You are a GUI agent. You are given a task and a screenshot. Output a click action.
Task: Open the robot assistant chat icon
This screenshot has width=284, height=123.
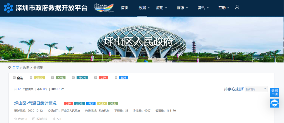(x=274, y=103)
